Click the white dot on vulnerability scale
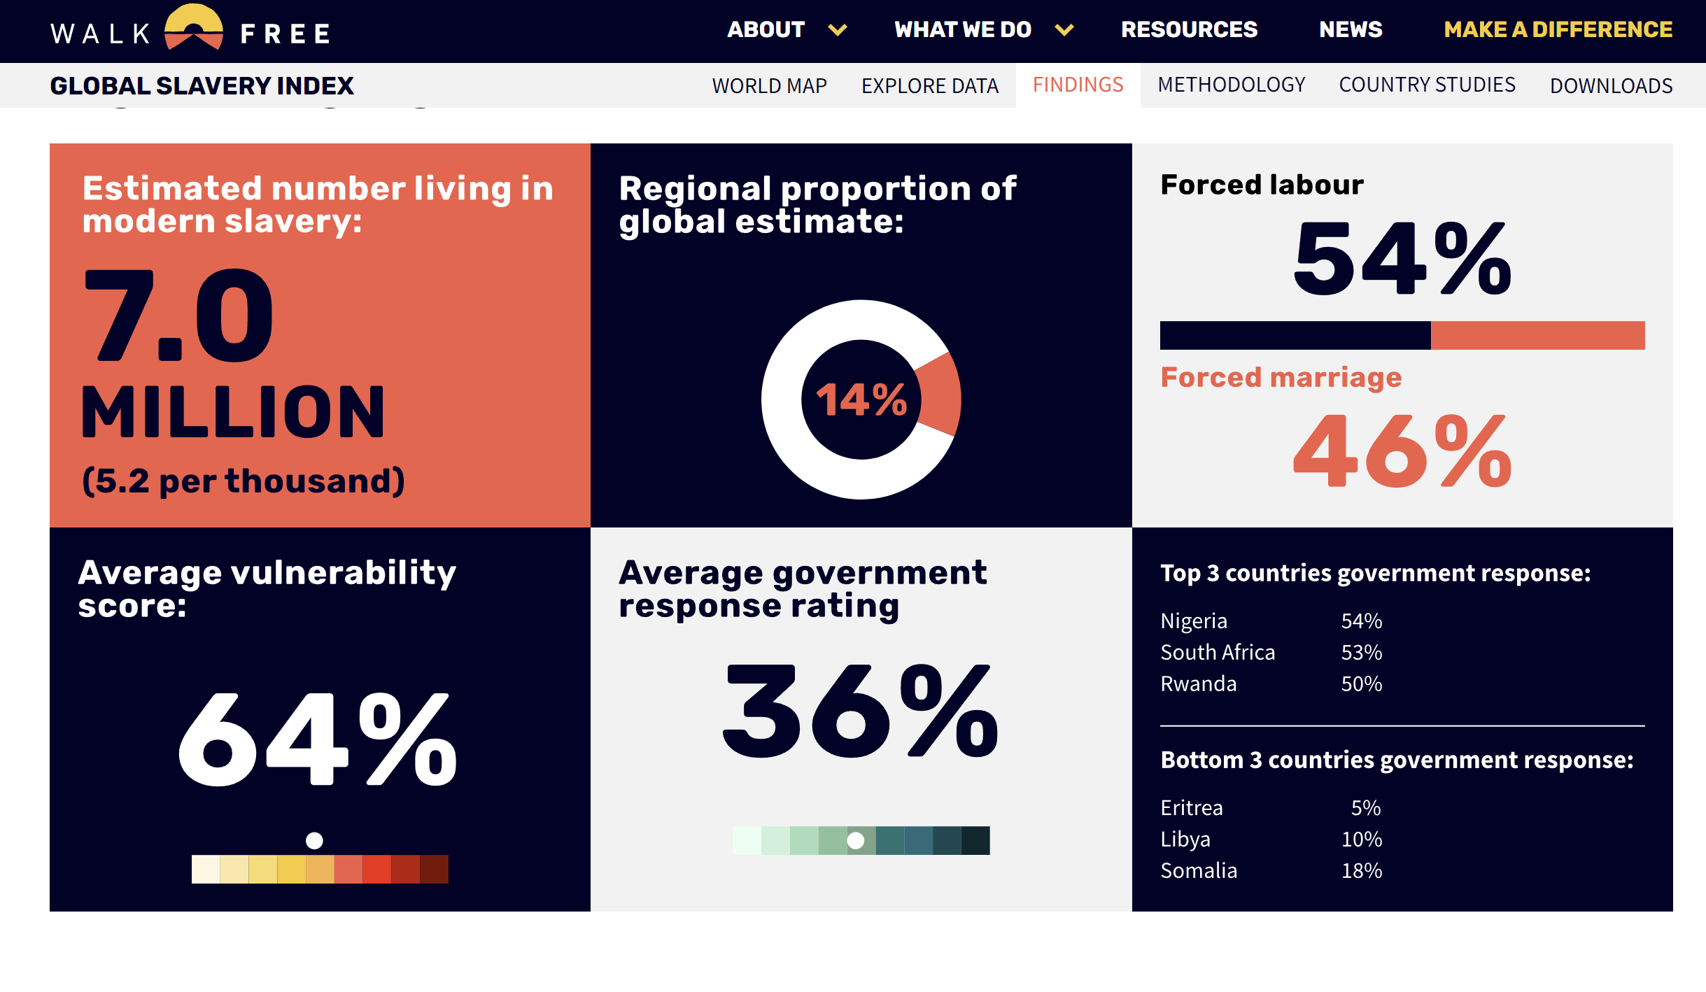1706x992 pixels. (x=315, y=840)
